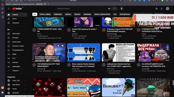Collapse the list with Свернуть
This screenshot has width=174, height=97.
pos(17,71)
